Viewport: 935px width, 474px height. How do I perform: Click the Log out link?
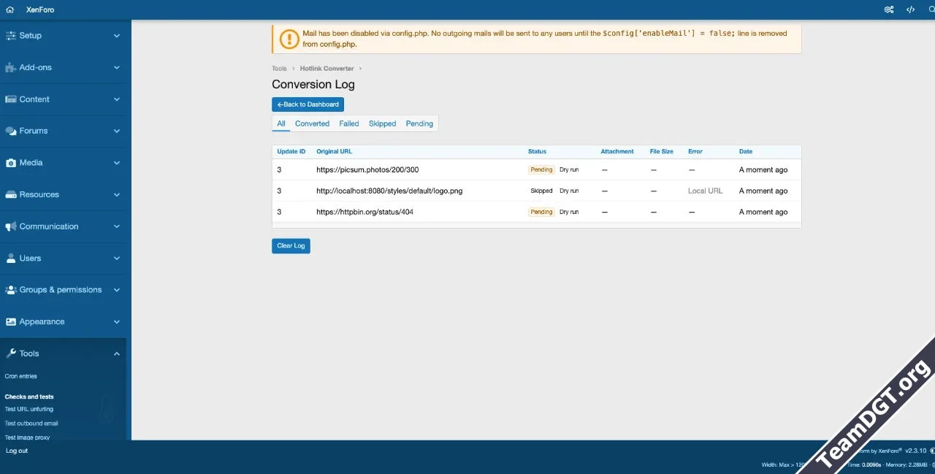(17, 451)
